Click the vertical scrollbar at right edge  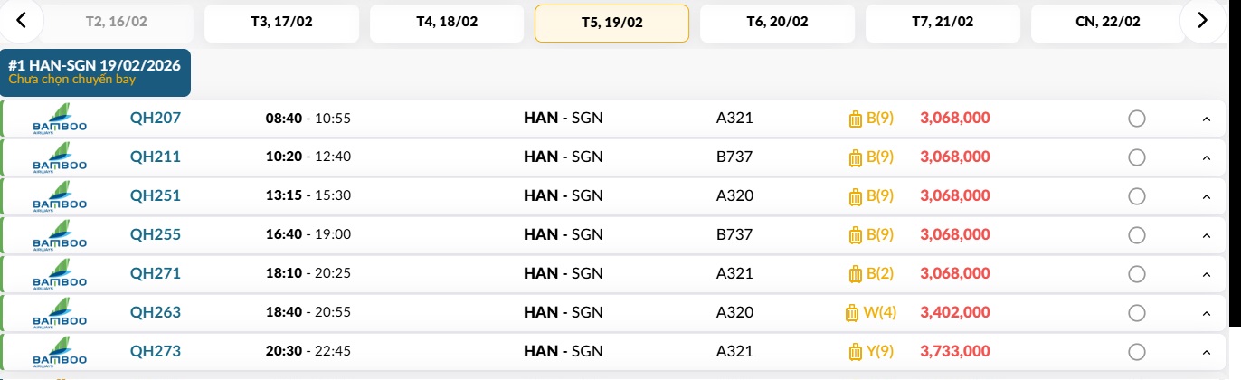click(x=1236, y=181)
